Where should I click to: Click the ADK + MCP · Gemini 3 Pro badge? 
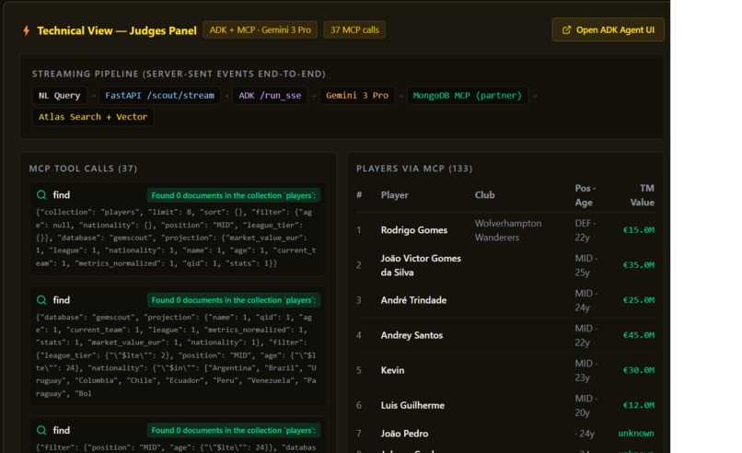(261, 29)
